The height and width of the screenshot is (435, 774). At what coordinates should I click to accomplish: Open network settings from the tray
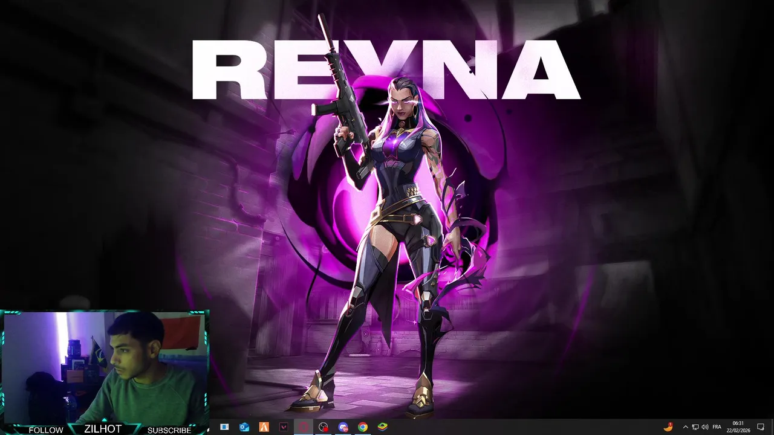pos(695,427)
